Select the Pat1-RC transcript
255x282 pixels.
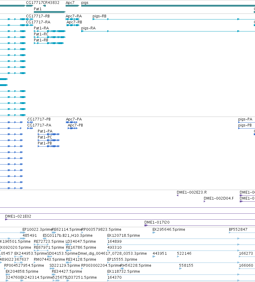(x=50, y=37)
